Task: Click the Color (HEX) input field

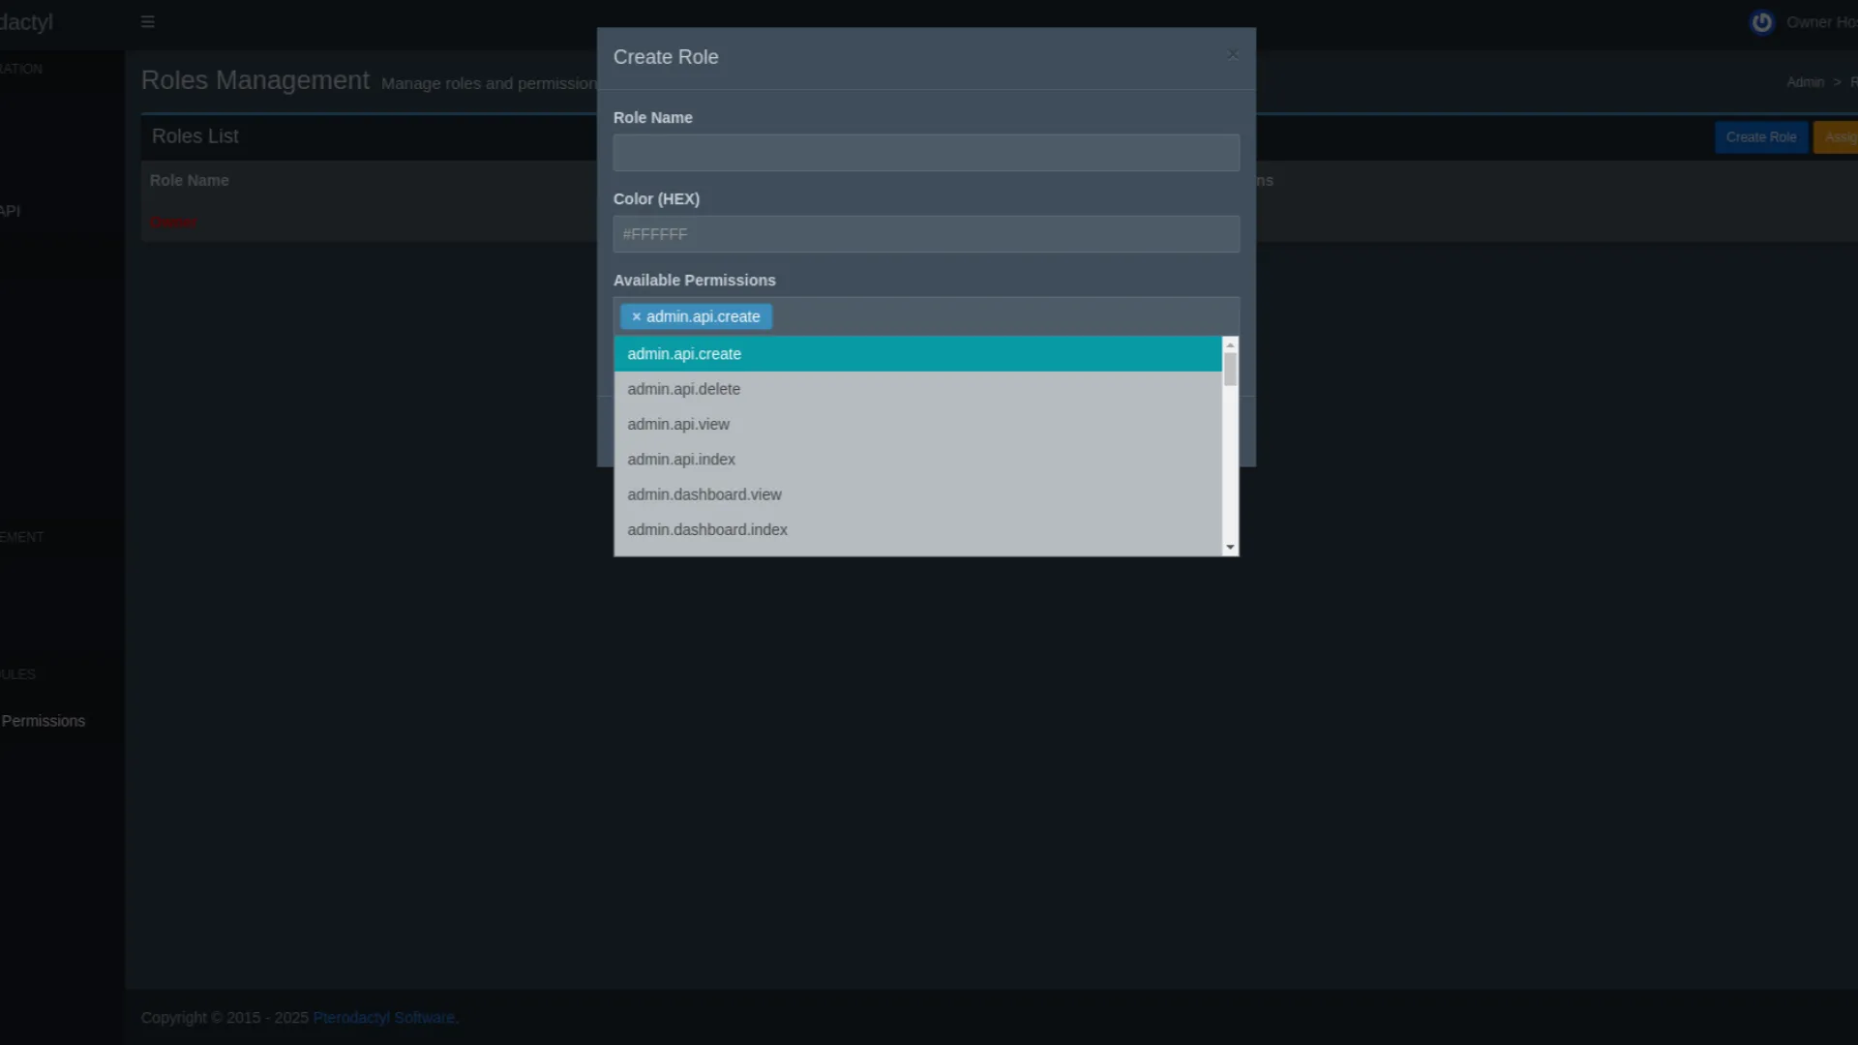Action: pos(925,234)
